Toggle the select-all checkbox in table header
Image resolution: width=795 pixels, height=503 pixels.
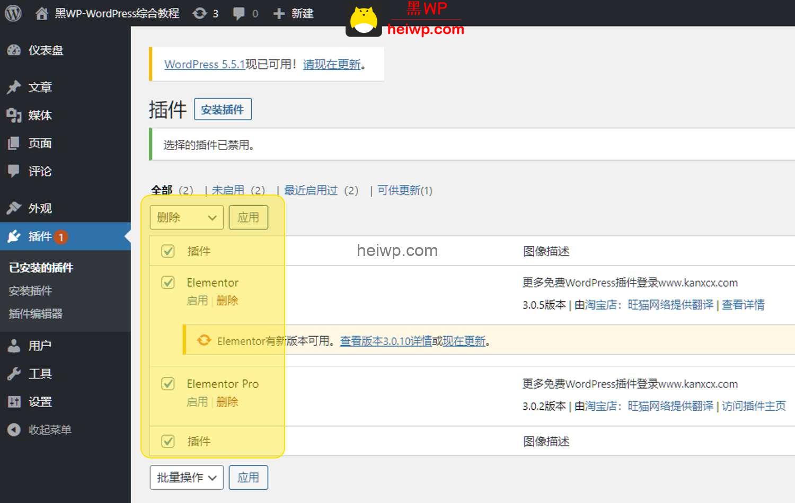tap(168, 251)
